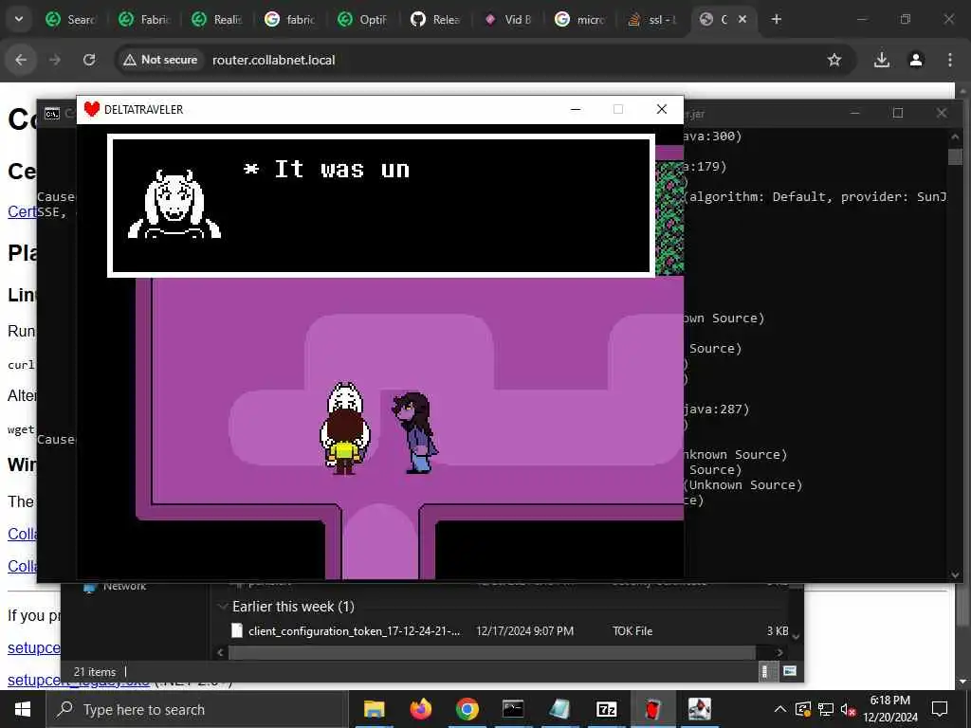Click the '12/17/2024 9:07 PM' date cell
971x728 pixels.
coord(524,630)
